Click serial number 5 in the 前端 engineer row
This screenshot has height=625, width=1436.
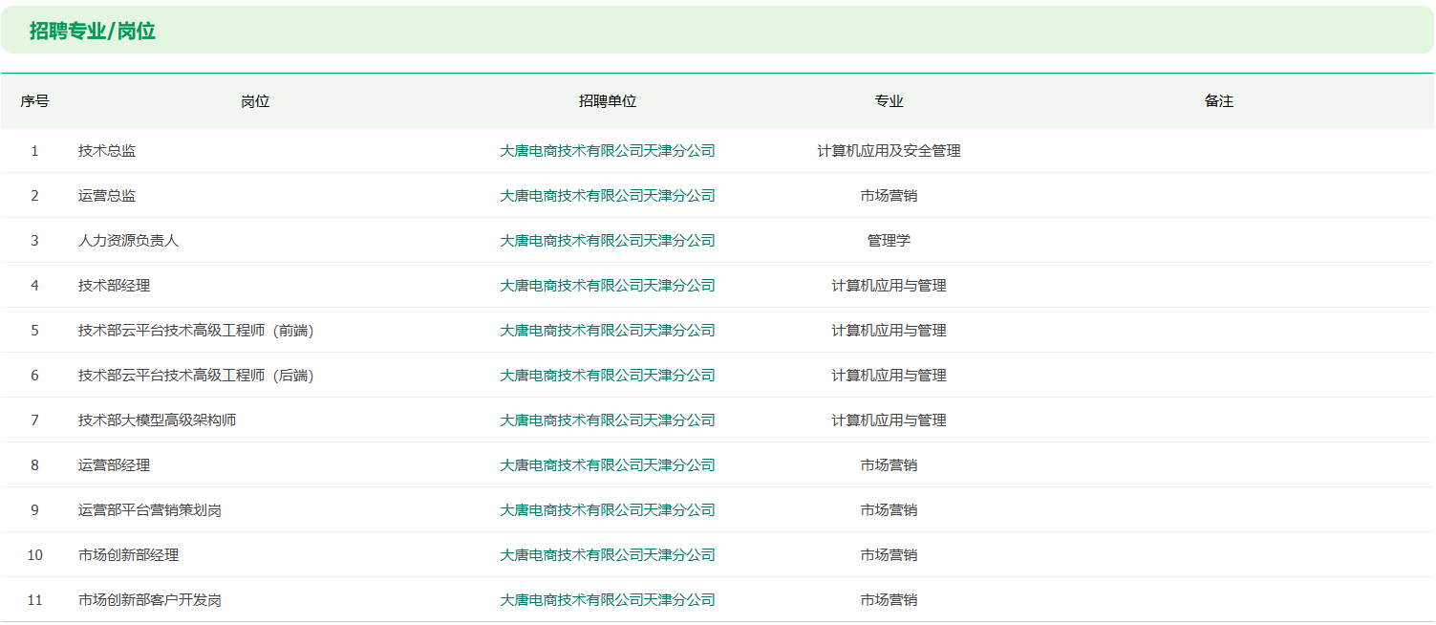coord(35,331)
